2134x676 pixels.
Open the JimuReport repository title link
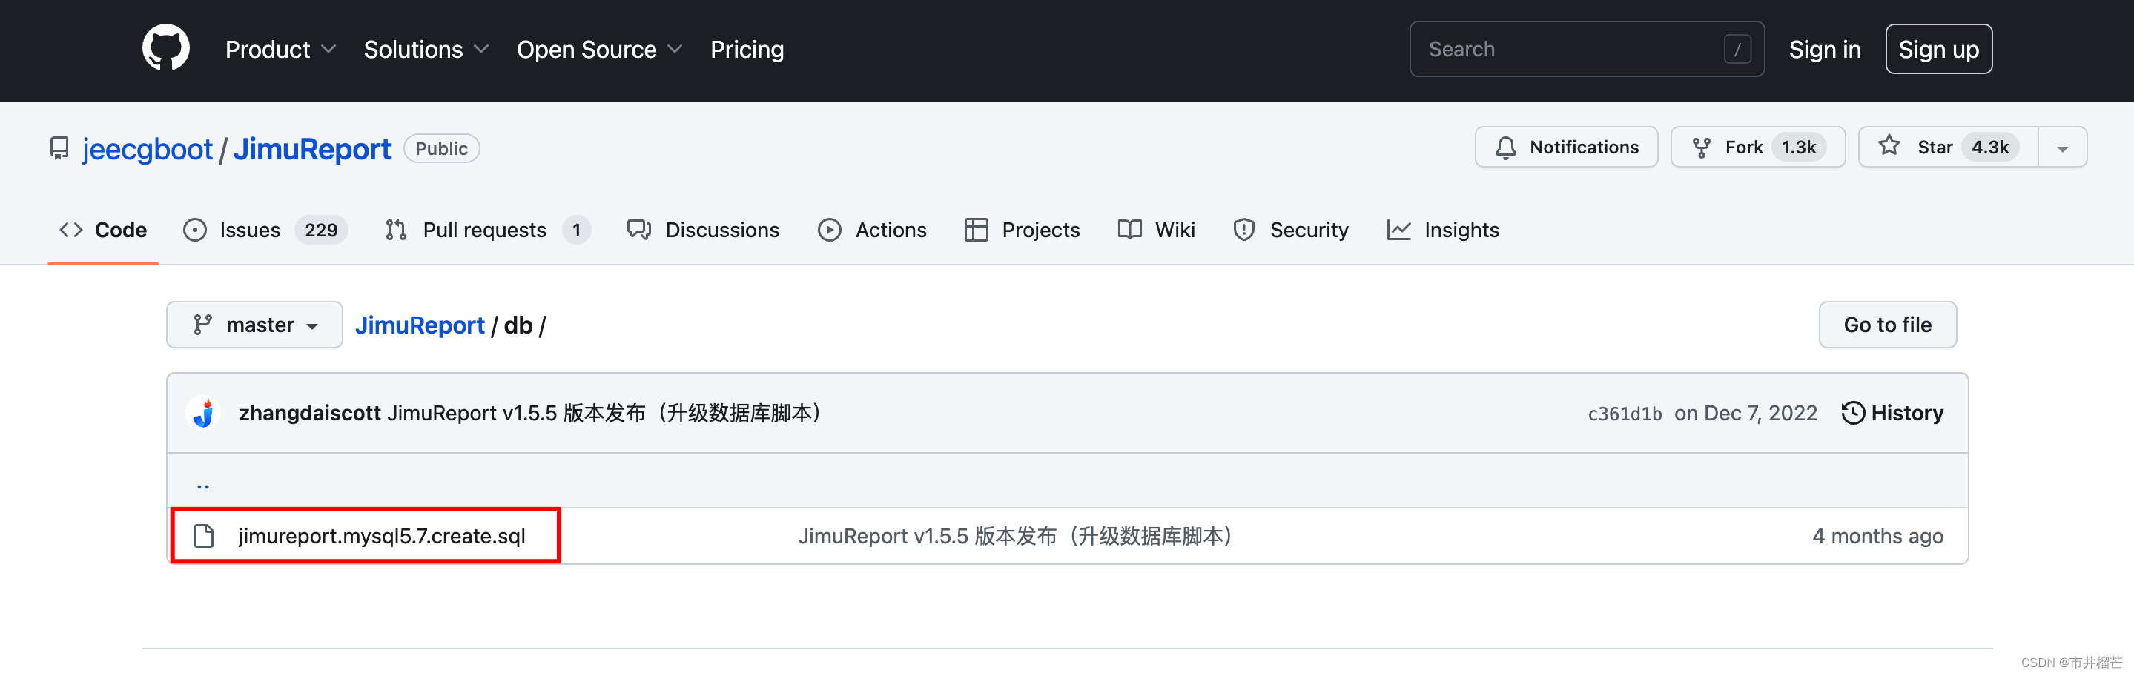311,149
